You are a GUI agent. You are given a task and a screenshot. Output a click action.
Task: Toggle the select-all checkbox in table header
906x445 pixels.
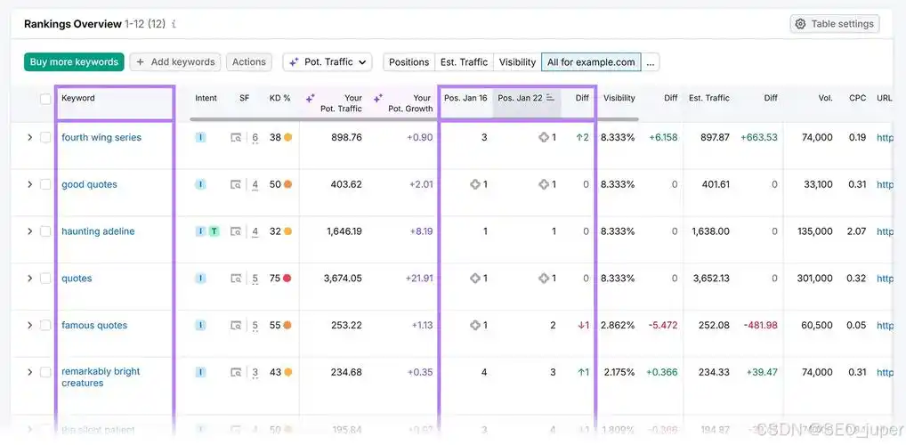(x=45, y=99)
